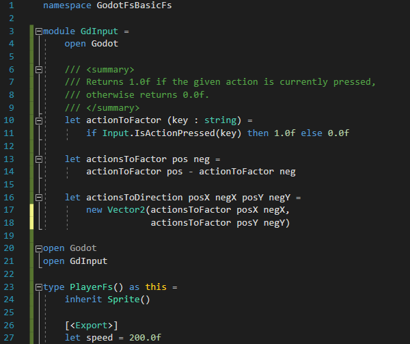Screen dimensions: 410x344
Task: Collapse the module GdInput code block
Action: pos(38,31)
